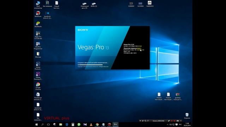The height and width of the screenshot is (127, 226).
Task: Launch the Bandicam desktop shortcut
Action: [38, 14]
